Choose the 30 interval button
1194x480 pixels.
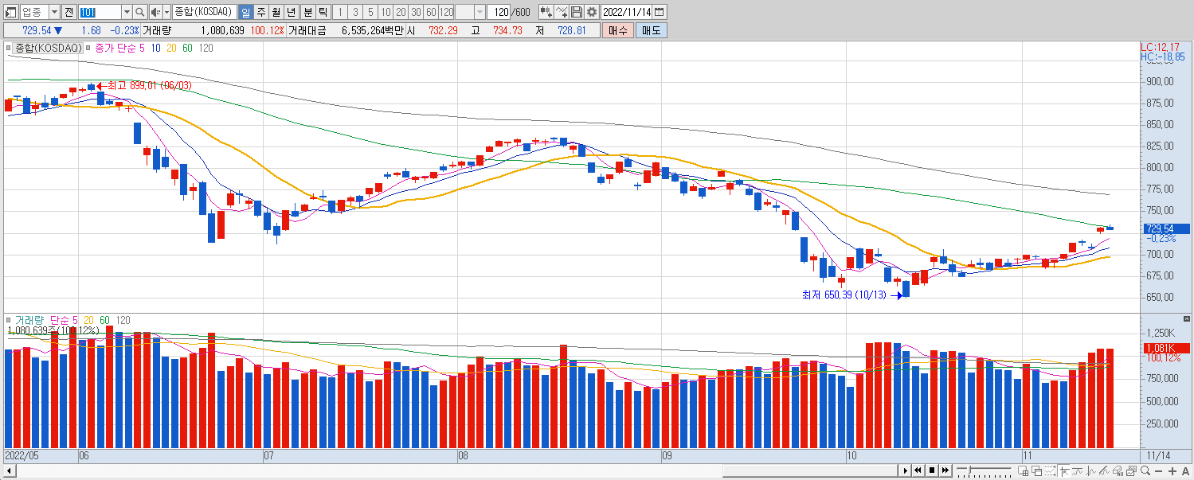click(x=416, y=12)
